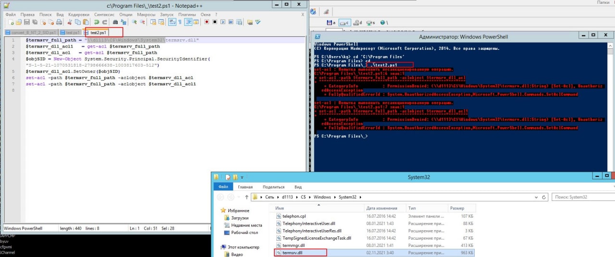Open Поделиться ribbon tab in Explorer
The image size is (615, 257).
(274, 187)
